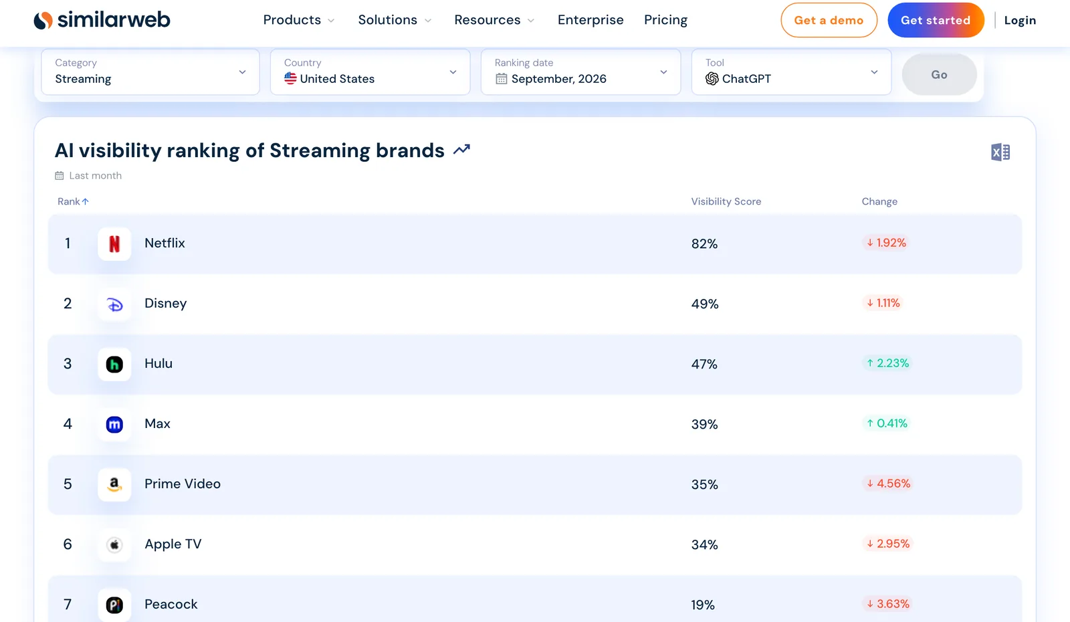Export the ranking table to Excel
This screenshot has width=1070, height=622.
(1000, 152)
